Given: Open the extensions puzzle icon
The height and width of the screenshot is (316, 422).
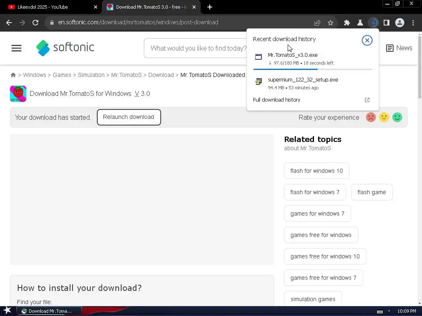Looking at the screenshot, I should click(x=347, y=23).
